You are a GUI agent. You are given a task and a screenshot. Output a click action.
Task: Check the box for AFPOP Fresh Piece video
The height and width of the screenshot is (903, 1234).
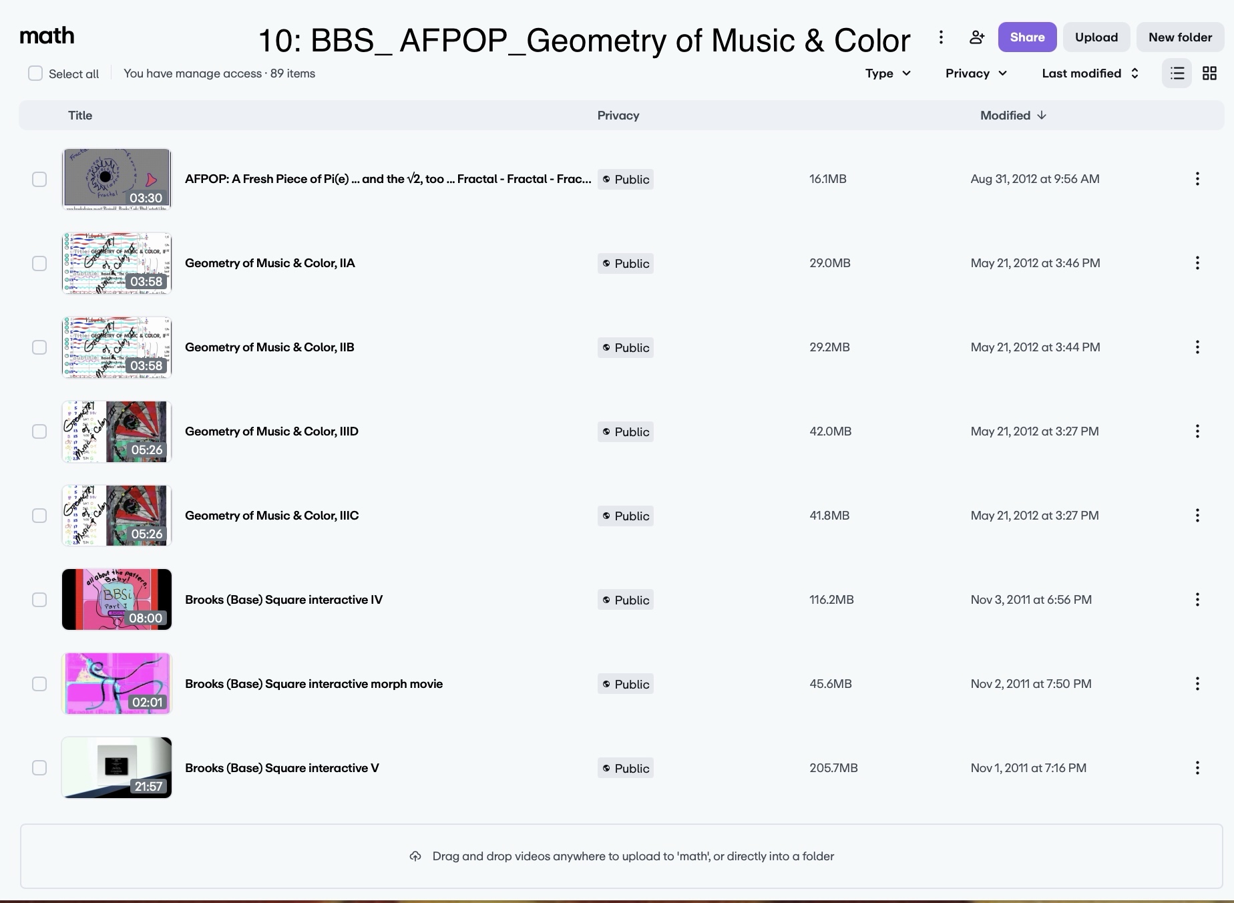pyautogui.click(x=39, y=179)
